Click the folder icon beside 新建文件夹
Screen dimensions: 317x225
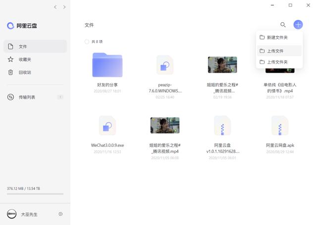coord(262,37)
